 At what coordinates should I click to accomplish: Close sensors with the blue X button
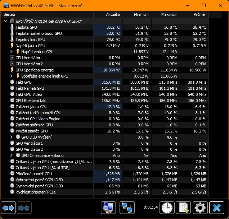point(217,208)
